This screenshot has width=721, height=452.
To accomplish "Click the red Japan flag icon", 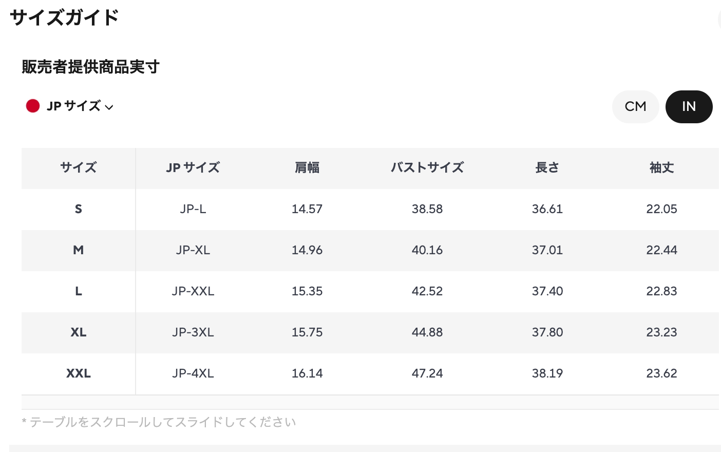I will (x=33, y=106).
